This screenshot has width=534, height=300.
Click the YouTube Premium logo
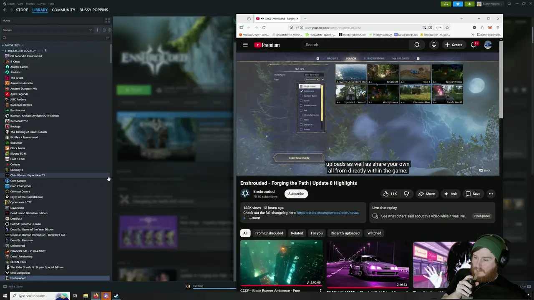pos(267,45)
